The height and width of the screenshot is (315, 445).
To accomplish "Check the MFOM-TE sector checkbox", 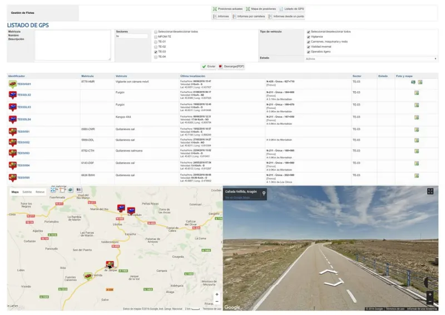I will pyautogui.click(x=156, y=37).
